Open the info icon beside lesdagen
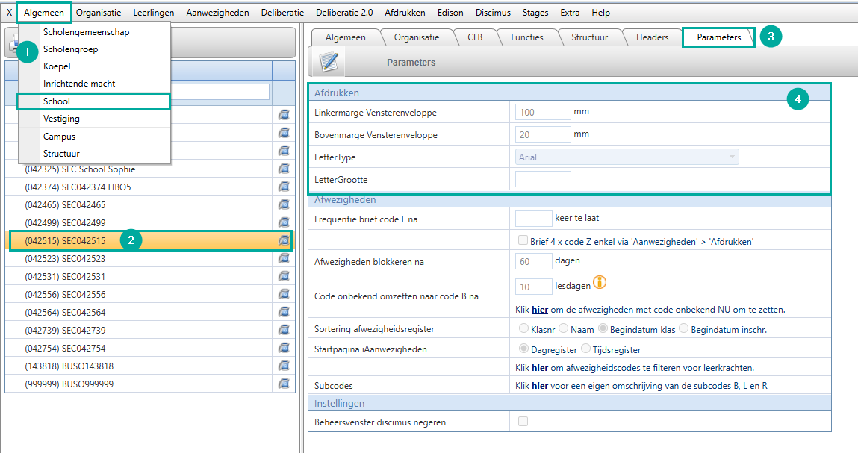Image resolution: width=858 pixels, height=453 pixels. click(x=600, y=283)
